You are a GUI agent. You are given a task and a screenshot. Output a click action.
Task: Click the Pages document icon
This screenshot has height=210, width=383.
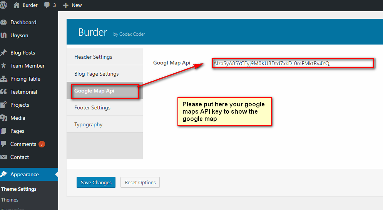[3, 131]
